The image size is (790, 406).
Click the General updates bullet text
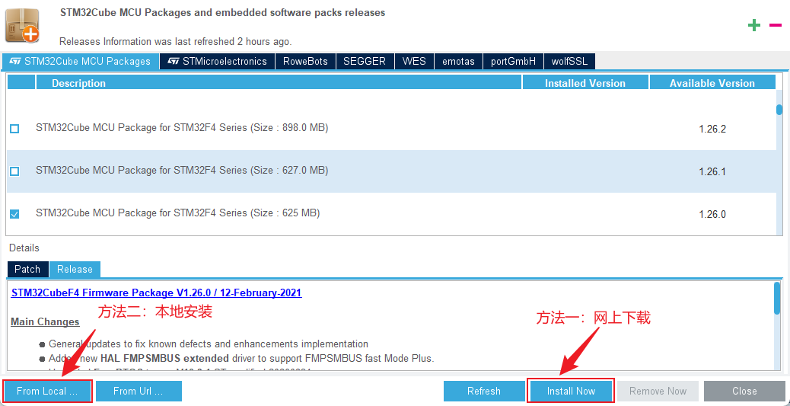(208, 344)
